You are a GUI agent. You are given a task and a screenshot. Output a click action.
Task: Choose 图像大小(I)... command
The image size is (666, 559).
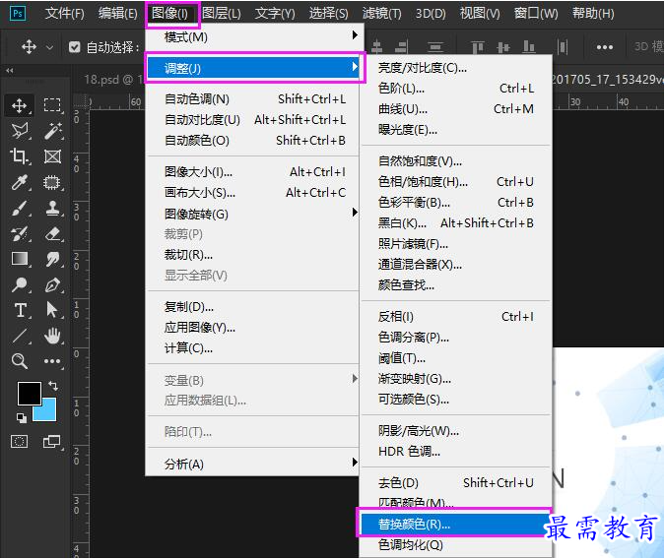(x=253, y=172)
